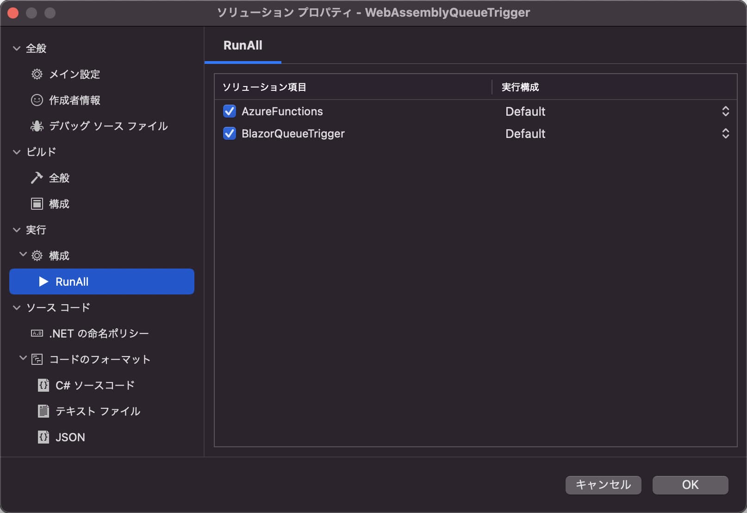747x513 pixels.
Task: Click the icon beside .NET の命名ポリシー
Action: click(x=37, y=333)
